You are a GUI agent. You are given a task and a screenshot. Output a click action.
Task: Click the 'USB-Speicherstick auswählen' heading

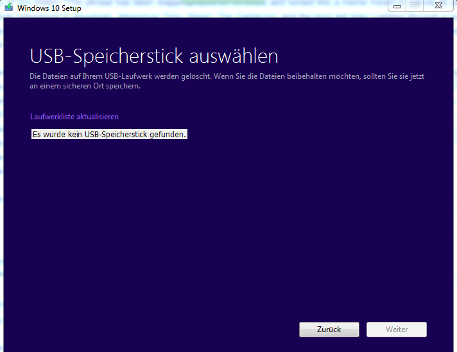click(x=154, y=56)
